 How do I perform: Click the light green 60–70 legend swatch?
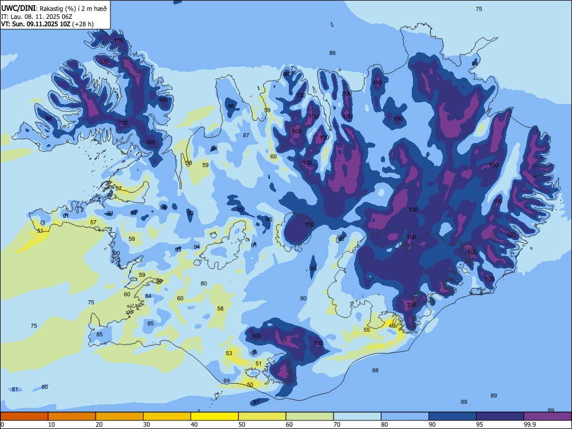(309, 416)
